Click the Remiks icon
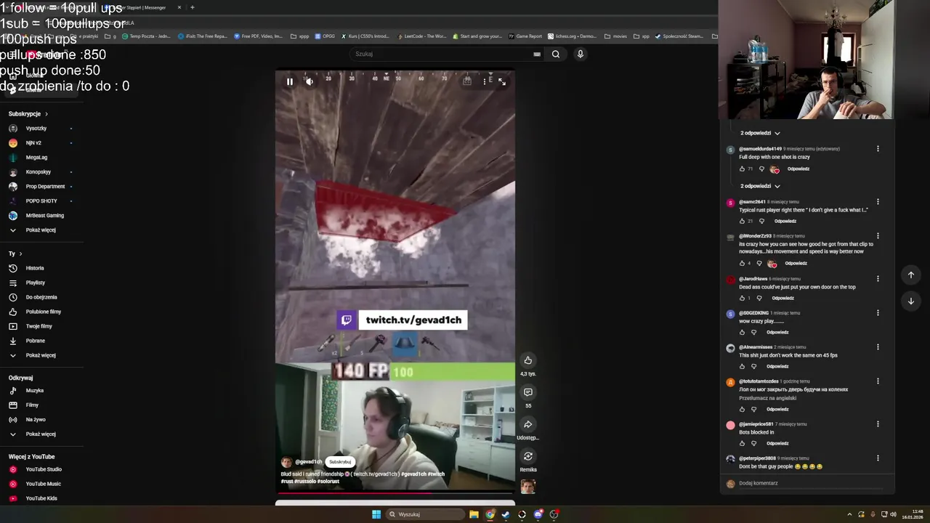 [x=528, y=456]
